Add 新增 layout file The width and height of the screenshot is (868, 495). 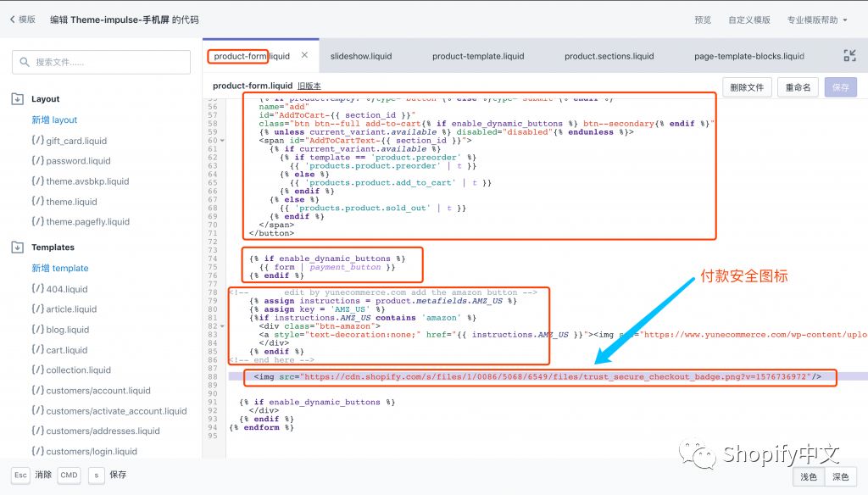(x=54, y=120)
